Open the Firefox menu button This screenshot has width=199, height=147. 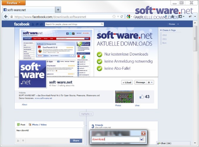pos(14,3)
